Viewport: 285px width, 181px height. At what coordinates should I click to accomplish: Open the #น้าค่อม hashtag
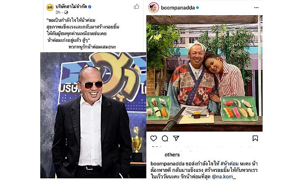230,164
